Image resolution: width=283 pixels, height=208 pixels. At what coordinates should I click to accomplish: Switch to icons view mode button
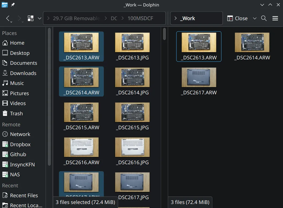31,18
